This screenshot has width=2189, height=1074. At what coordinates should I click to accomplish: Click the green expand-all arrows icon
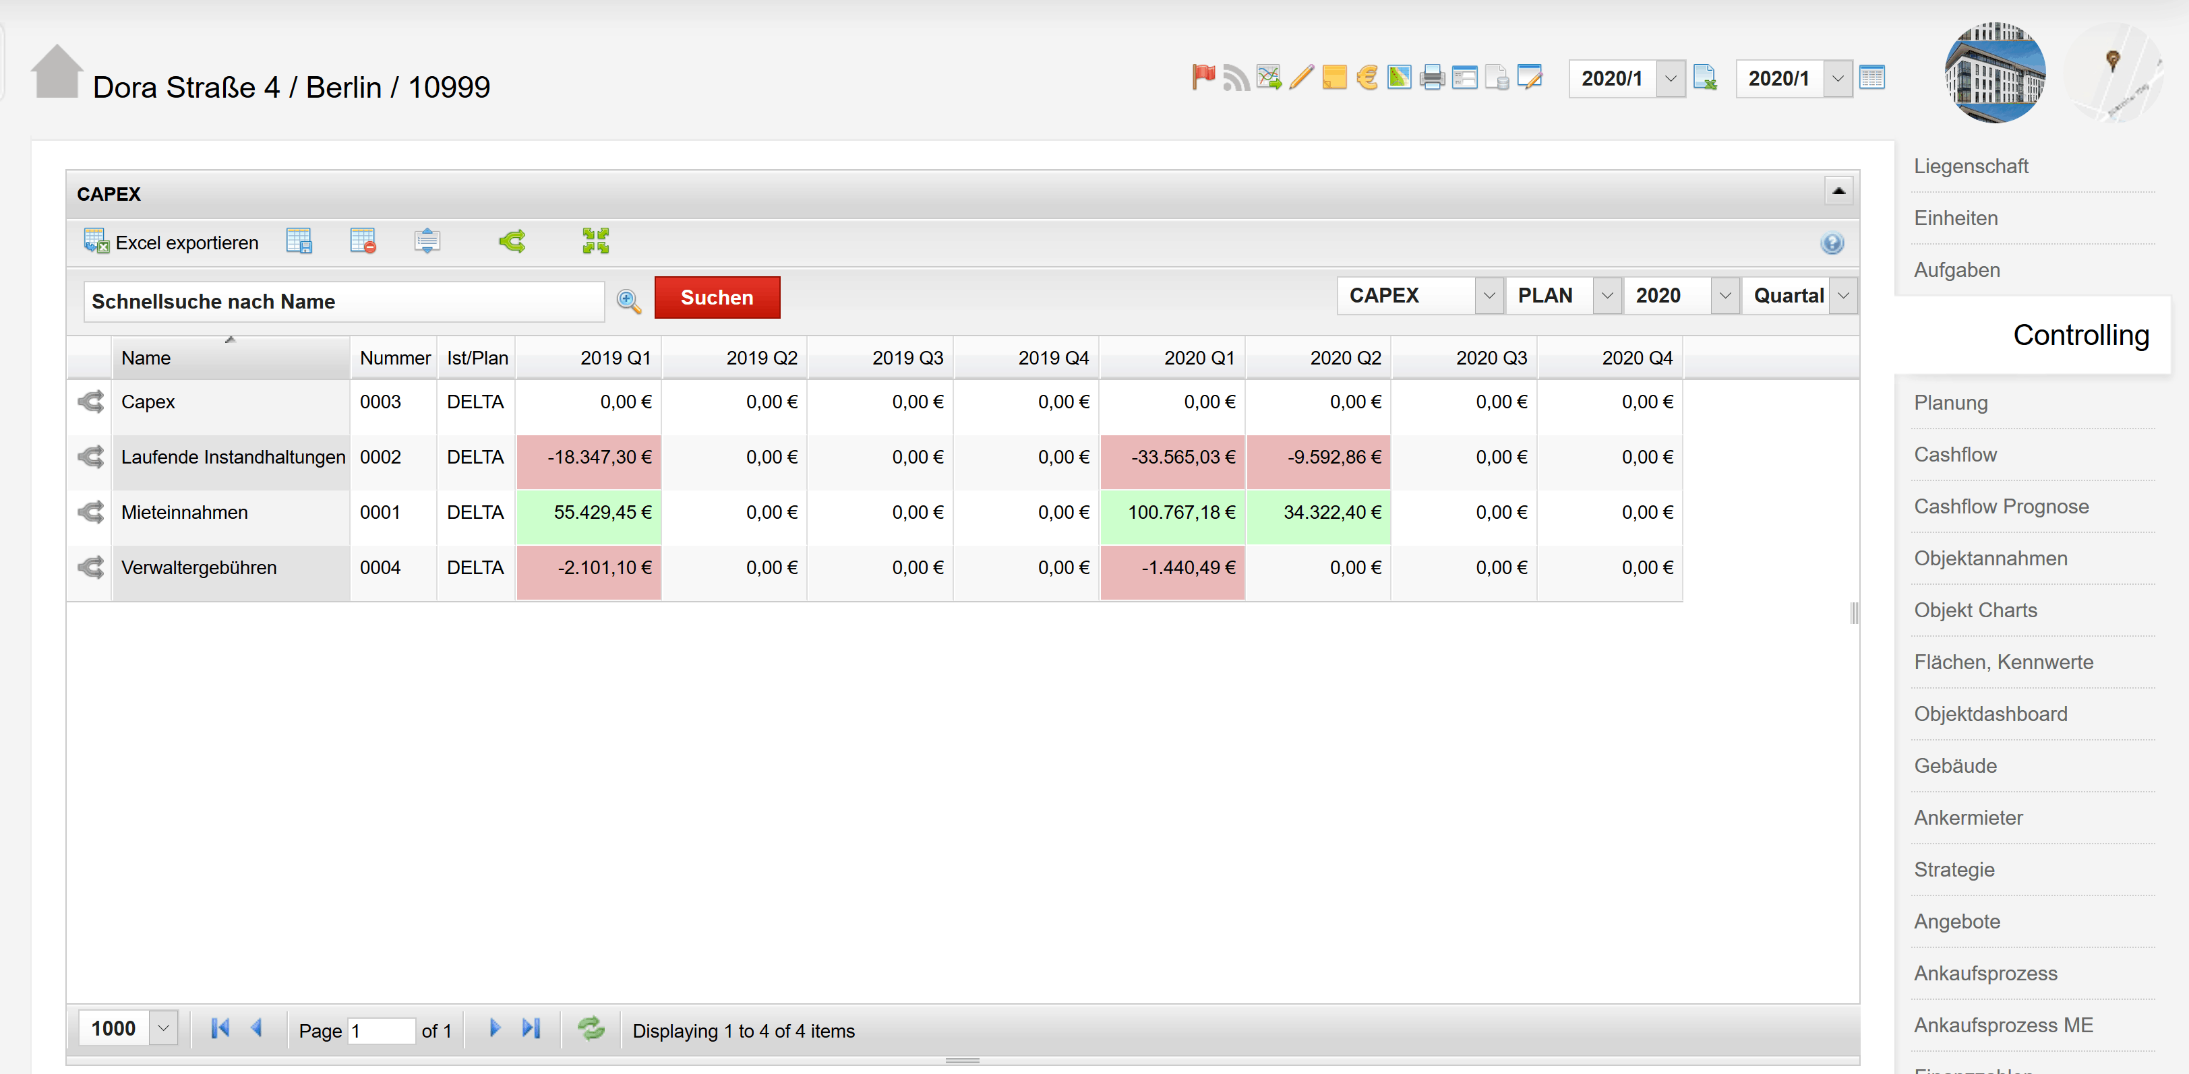point(596,242)
